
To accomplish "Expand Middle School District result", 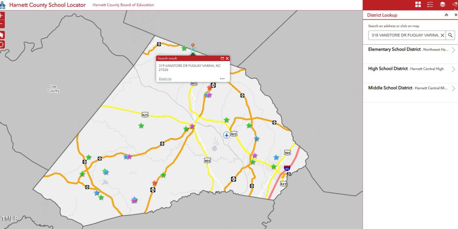I will click(453, 88).
